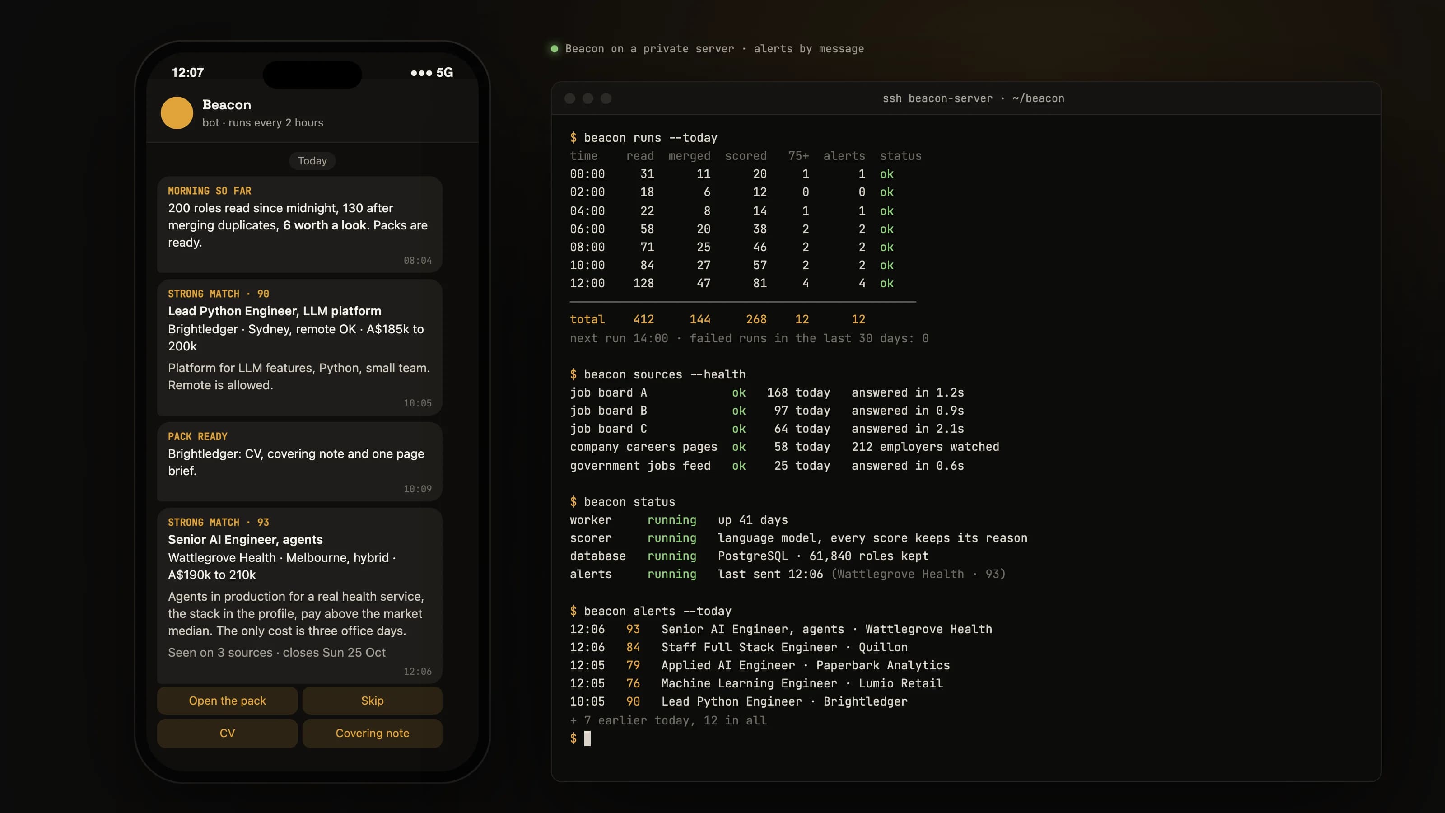The image size is (1445, 813).
Task: Click the 'beacon status' command
Action: pyautogui.click(x=622, y=502)
